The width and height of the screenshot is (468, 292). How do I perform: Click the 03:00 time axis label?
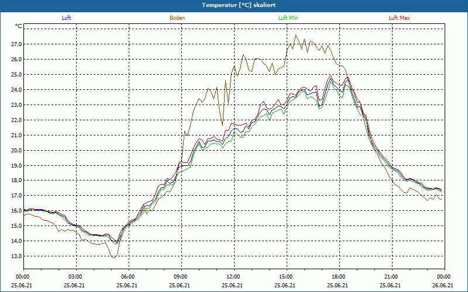(77, 277)
